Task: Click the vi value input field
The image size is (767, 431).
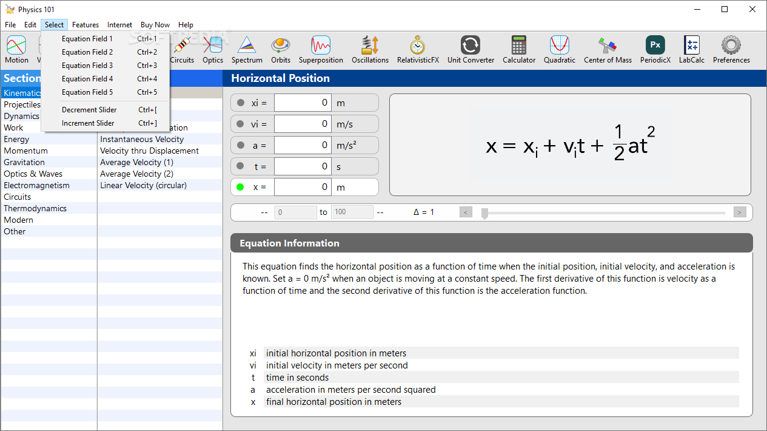Action: point(303,124)
